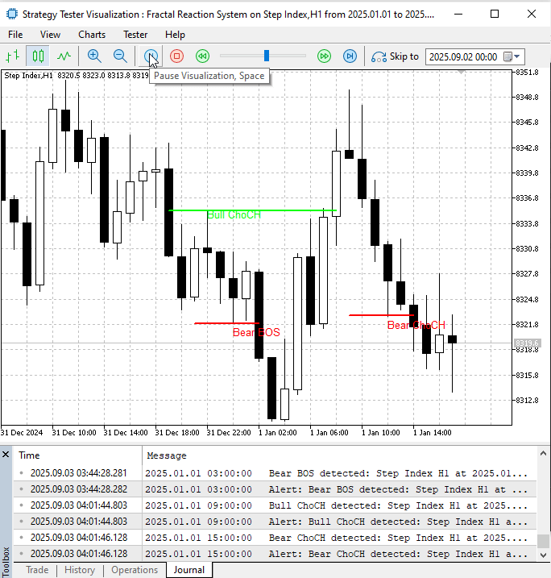Select candlestick chart mode

click(x=38, y=56)
